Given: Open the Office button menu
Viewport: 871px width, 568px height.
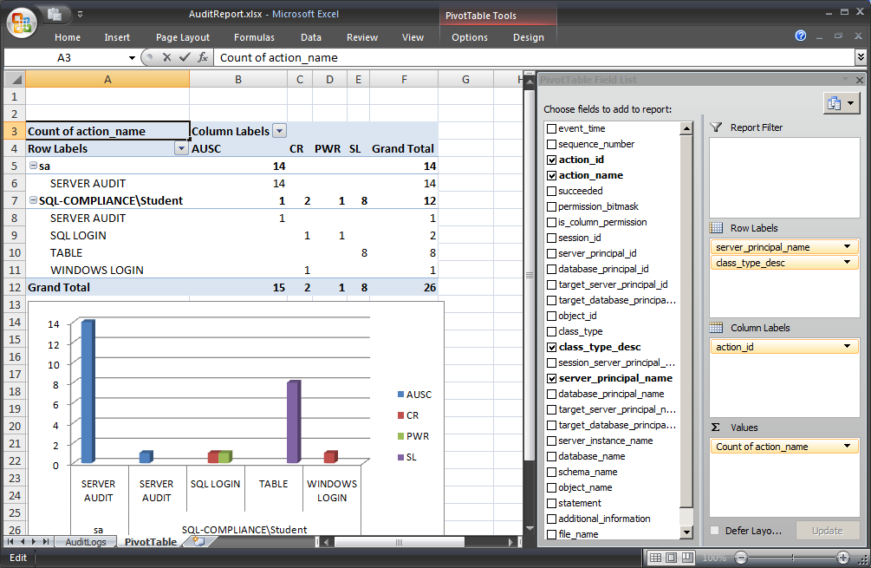Looking at the screenshot, I should coord(21,23).
